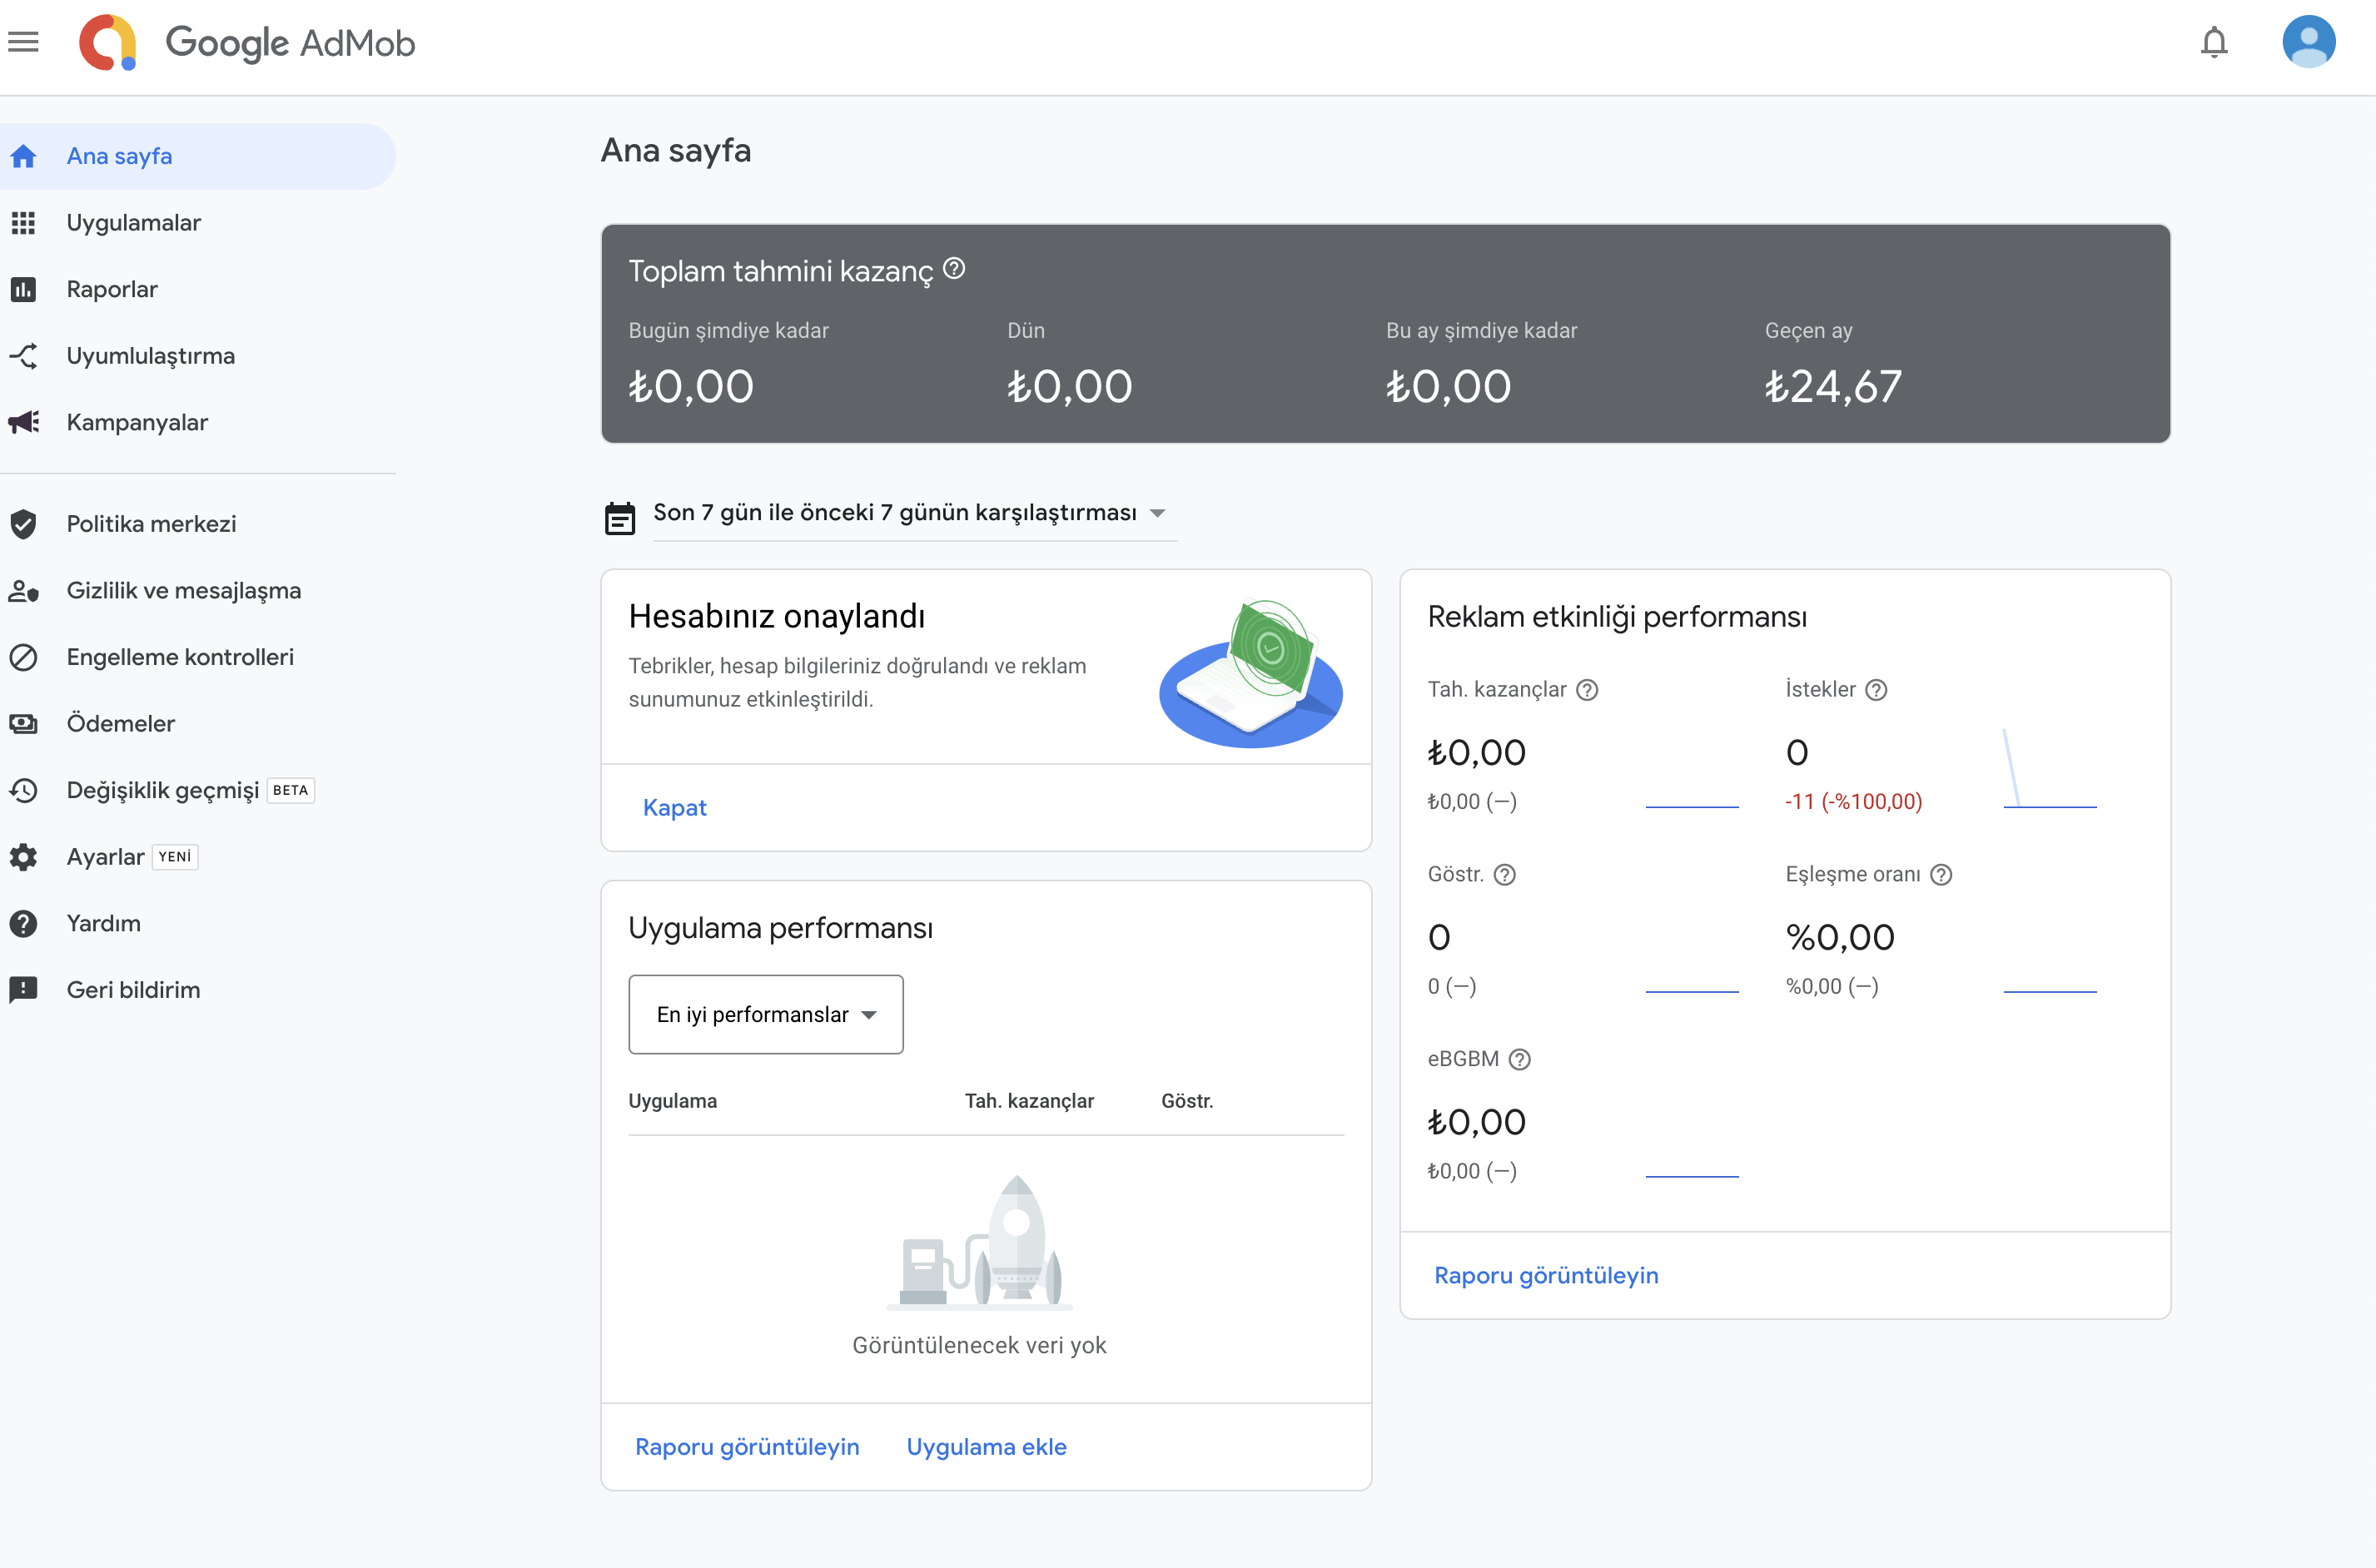Click the Görüntülenecek veri yok message
This screenshot has height=1568, width=2376.
point(979,1346)
